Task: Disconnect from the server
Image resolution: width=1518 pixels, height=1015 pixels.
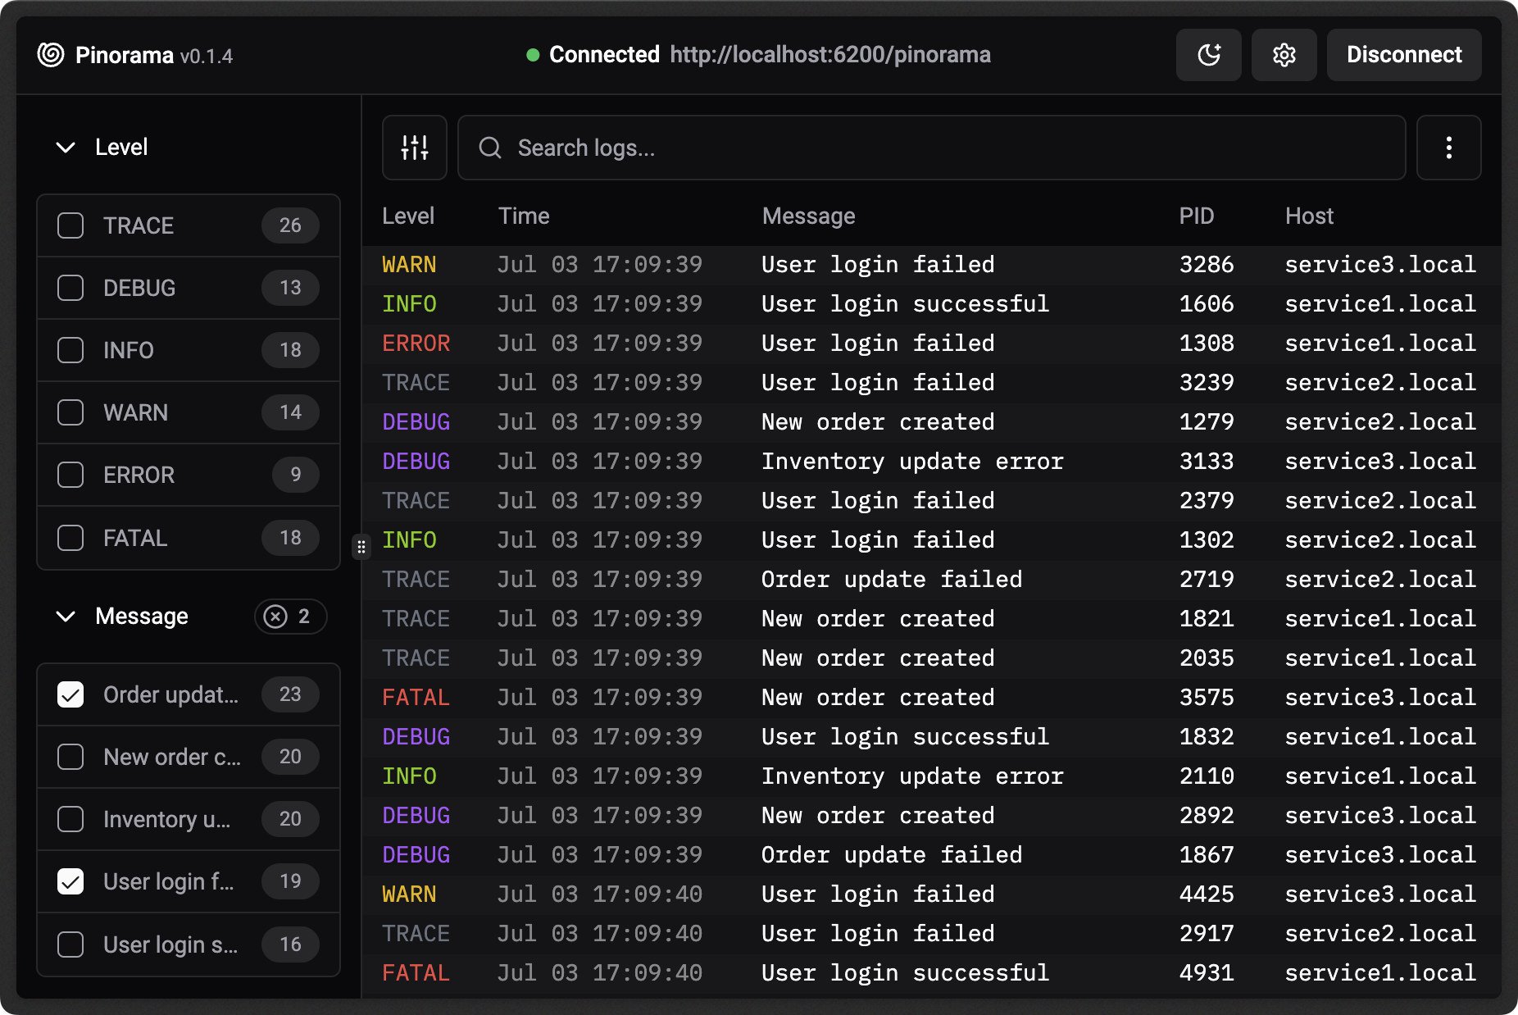Action: tap(1404, 55)
